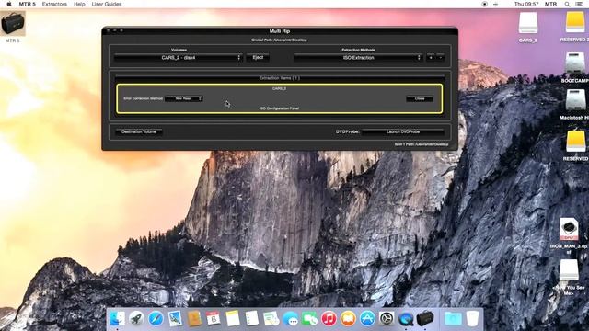Open Reminders from the Dock

[x=251, y=319]
